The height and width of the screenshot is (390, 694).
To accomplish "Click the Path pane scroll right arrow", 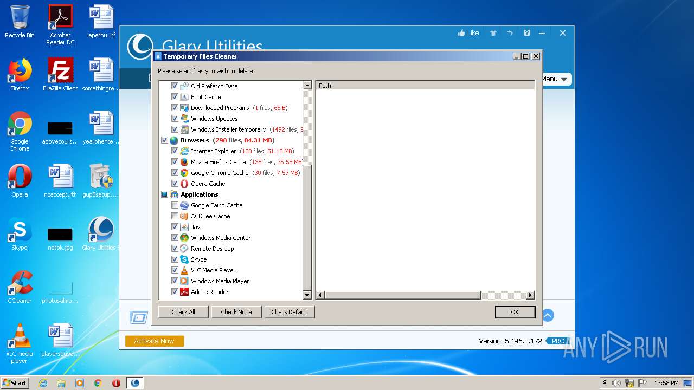I will tap(530, 295).
